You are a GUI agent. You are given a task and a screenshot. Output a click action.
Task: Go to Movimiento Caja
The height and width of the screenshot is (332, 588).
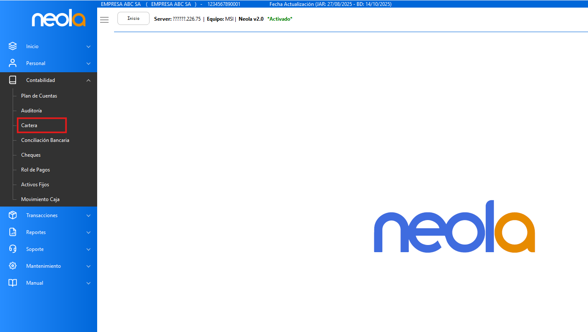[x=40, y=199]
